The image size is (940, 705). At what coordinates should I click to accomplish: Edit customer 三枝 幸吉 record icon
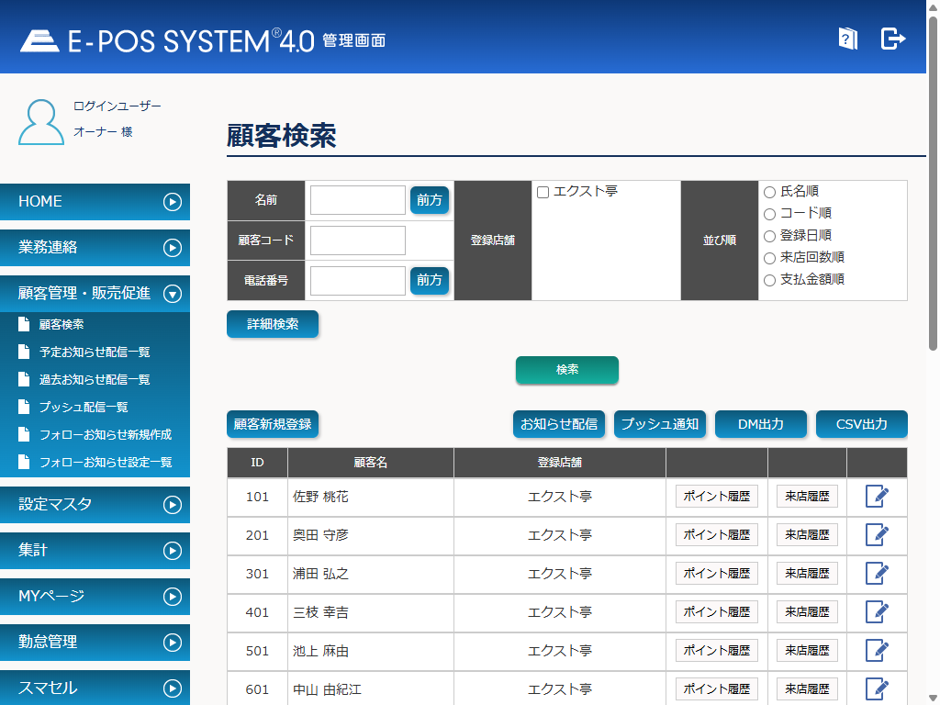coord(877,612)
